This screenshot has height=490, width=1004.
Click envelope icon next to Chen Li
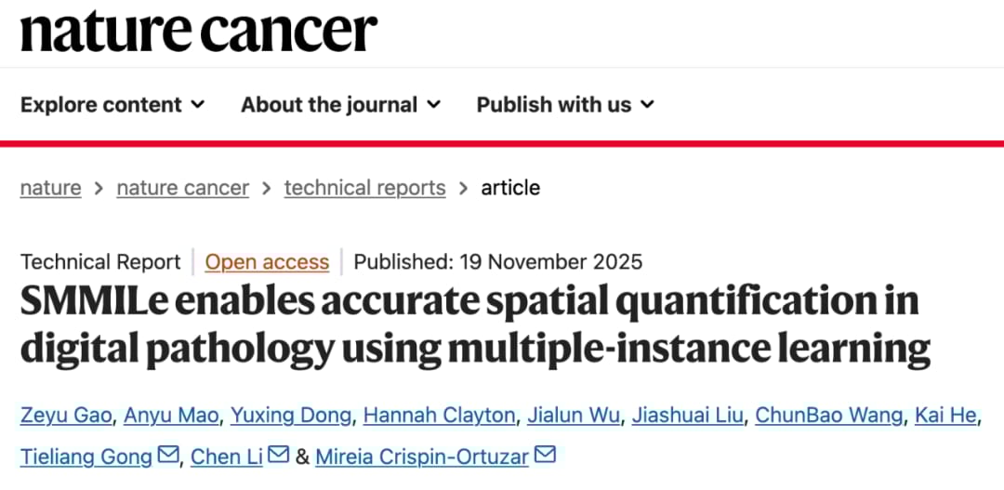(x=279, y=456)
